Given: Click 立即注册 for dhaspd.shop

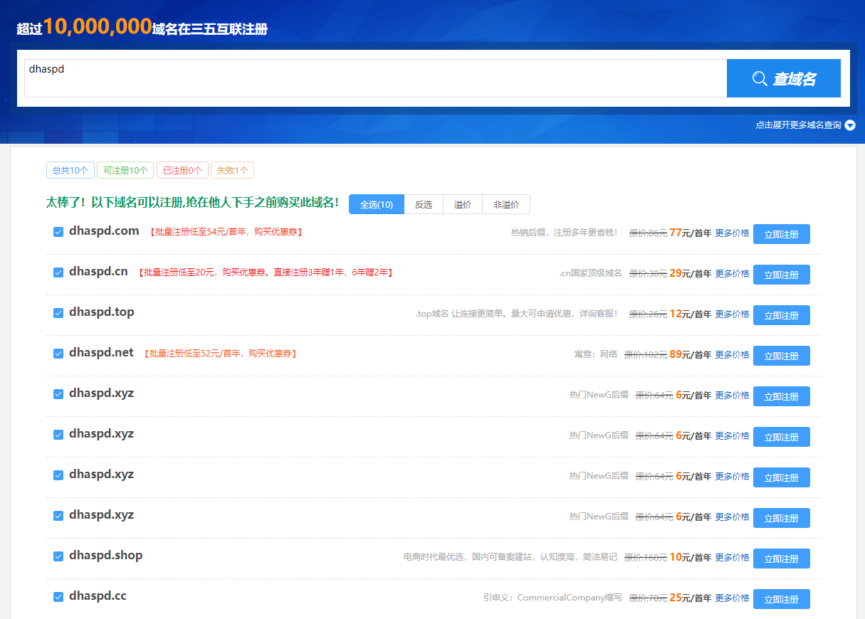Looking at the screenshot, I should (x=781, y=559).
